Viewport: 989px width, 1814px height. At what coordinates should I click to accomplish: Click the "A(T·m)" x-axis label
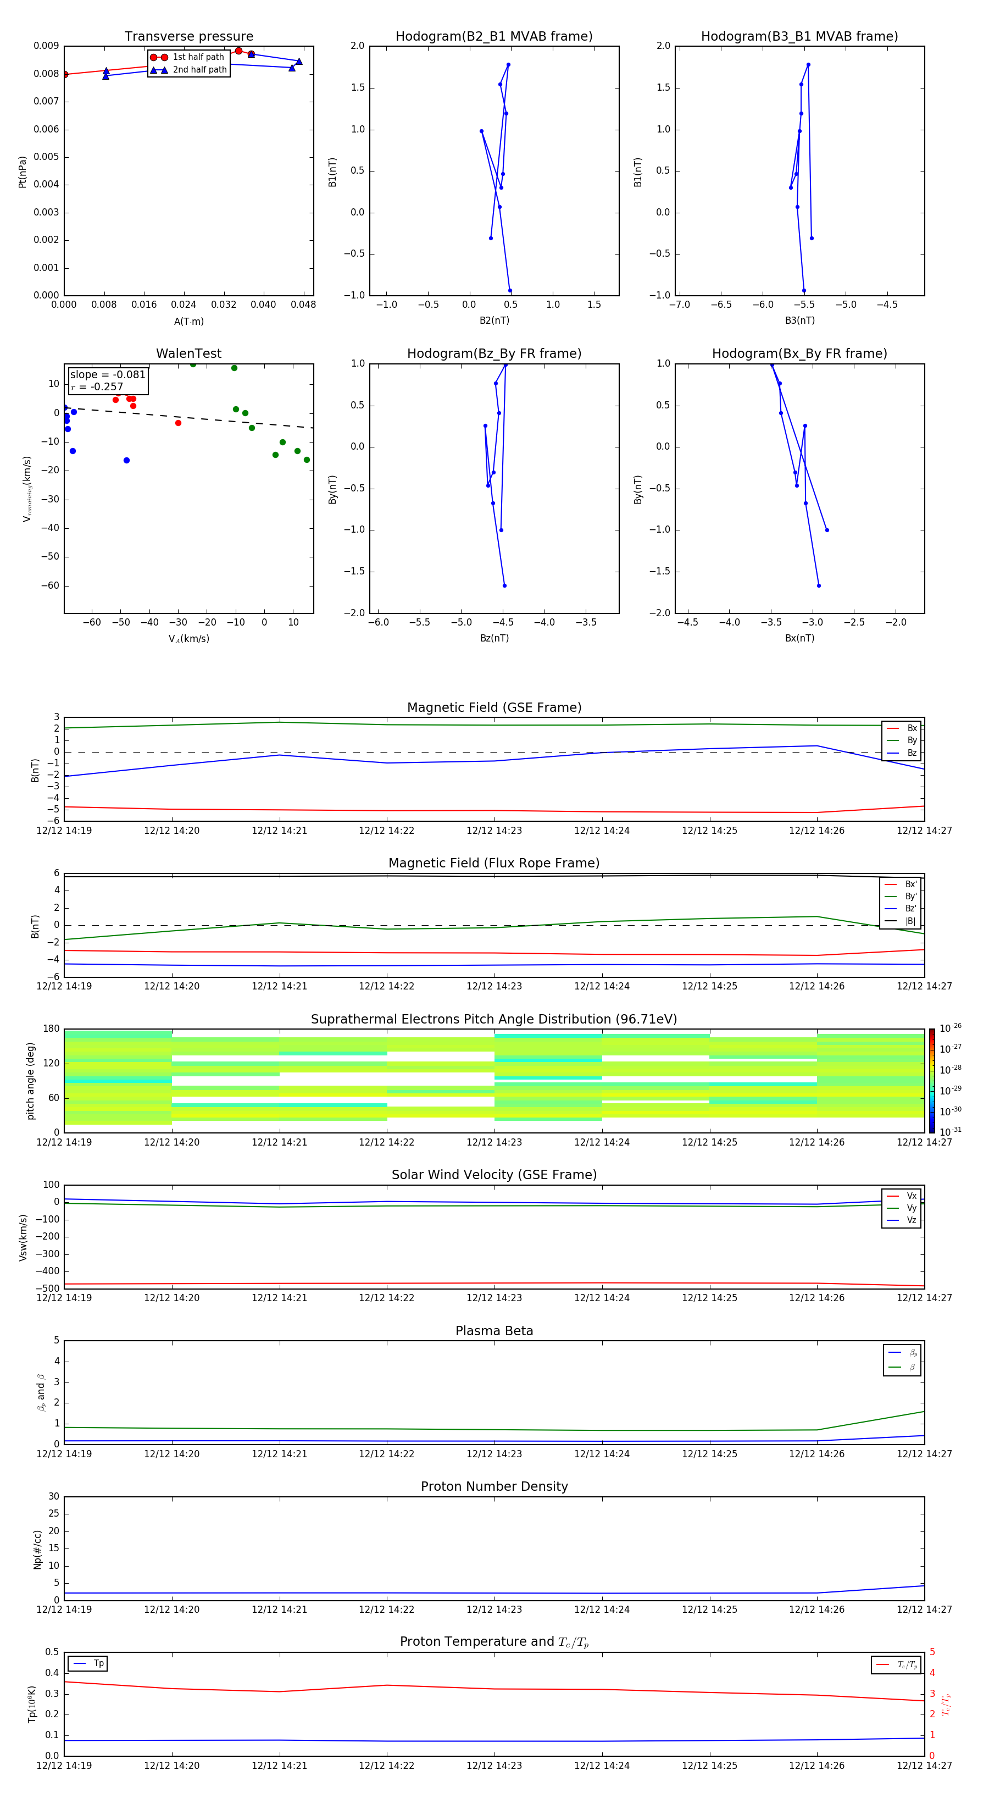click(x=188, y=322)
